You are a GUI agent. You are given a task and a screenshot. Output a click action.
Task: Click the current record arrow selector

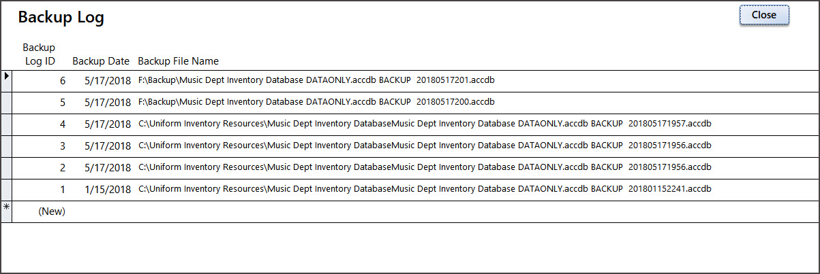coord(6,80)
